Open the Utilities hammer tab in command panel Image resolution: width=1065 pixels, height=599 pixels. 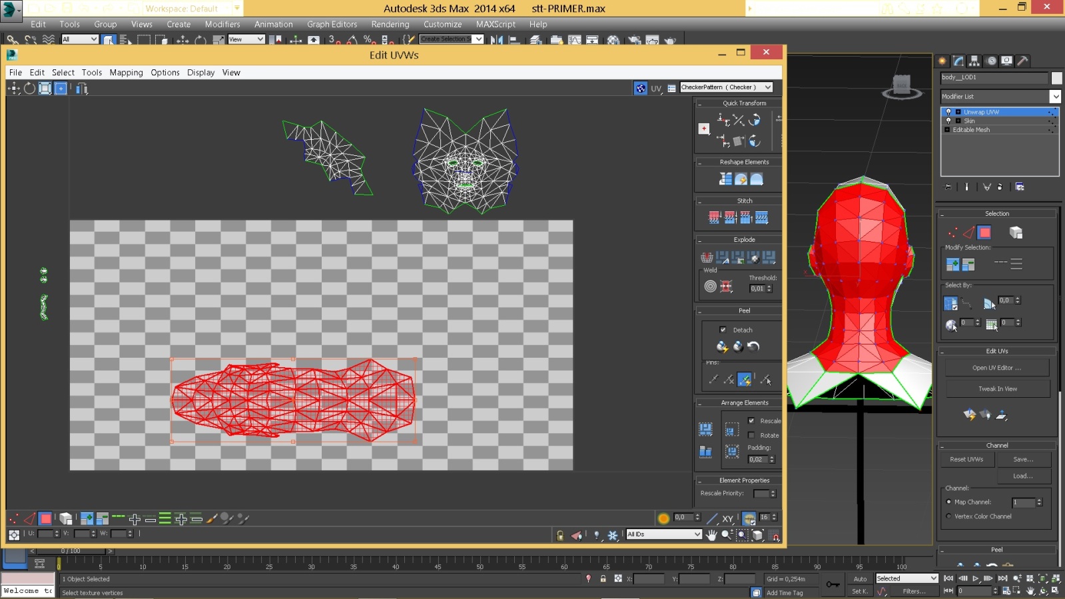coord(1023,61)
